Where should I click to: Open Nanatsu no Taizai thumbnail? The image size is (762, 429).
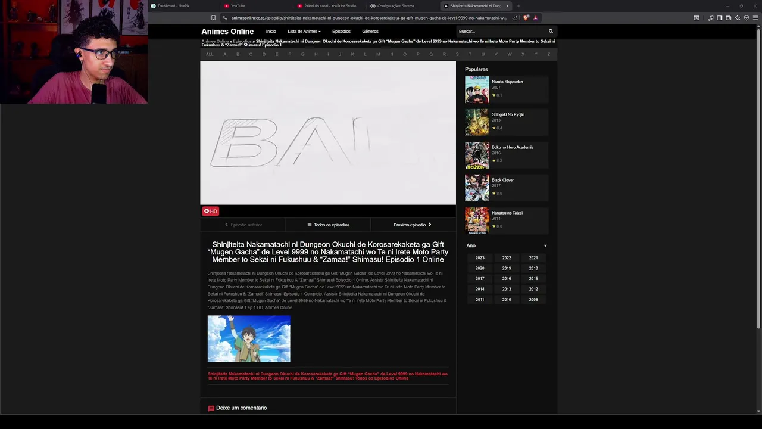point(477,220)
